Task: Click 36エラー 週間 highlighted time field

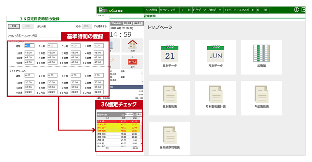Action: 30,46
